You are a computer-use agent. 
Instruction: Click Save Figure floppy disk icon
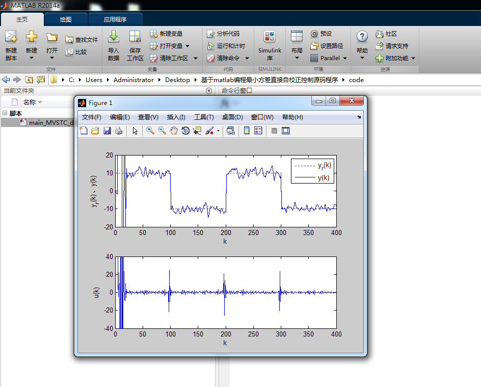pyautogui.click(x=107, y=131)
